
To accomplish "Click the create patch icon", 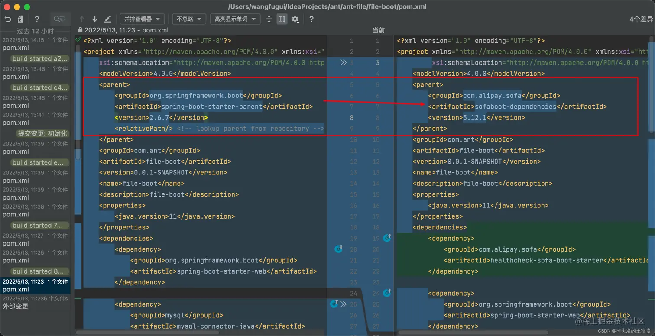I will click(20, 19).
